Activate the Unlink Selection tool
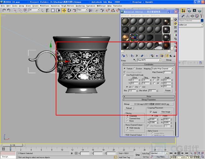Screen dimensions: 205x159 (20, 10)
